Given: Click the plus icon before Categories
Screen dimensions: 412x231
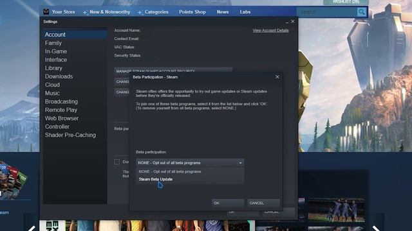Looking at the screenshot, I should [x=140, y=12].
